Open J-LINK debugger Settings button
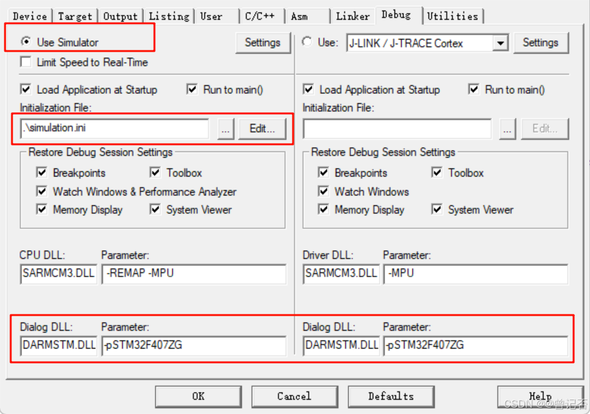Viewport: 590px width, 414px height. click(540, 42)
